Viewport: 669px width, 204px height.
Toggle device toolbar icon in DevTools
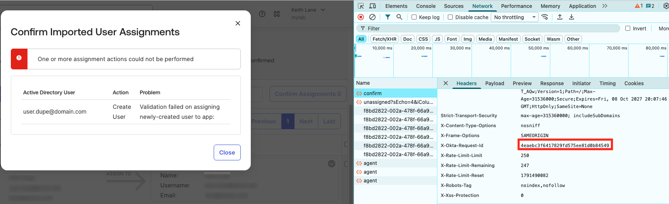tap(372, 6)
